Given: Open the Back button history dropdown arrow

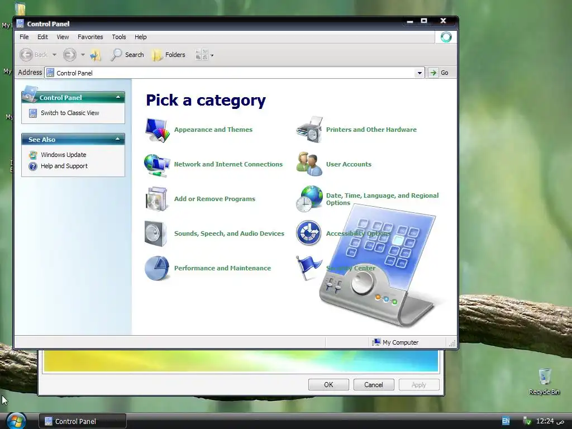Looking at the screenshot, I should pyautogui.click(x=54, y=55).
